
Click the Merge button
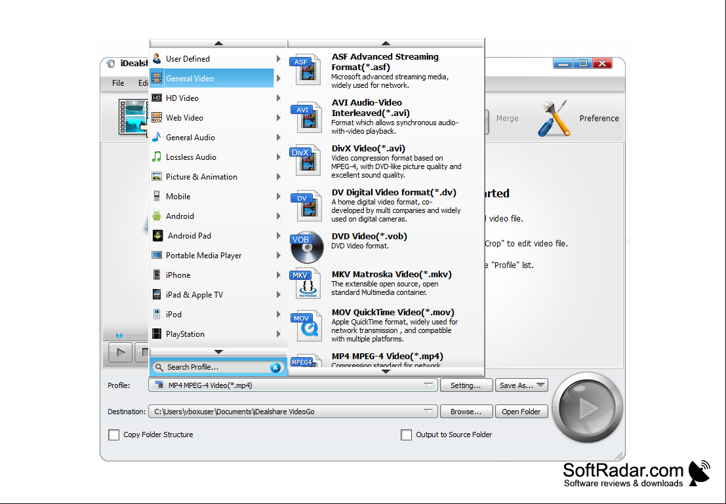click(x=507, y=118)
